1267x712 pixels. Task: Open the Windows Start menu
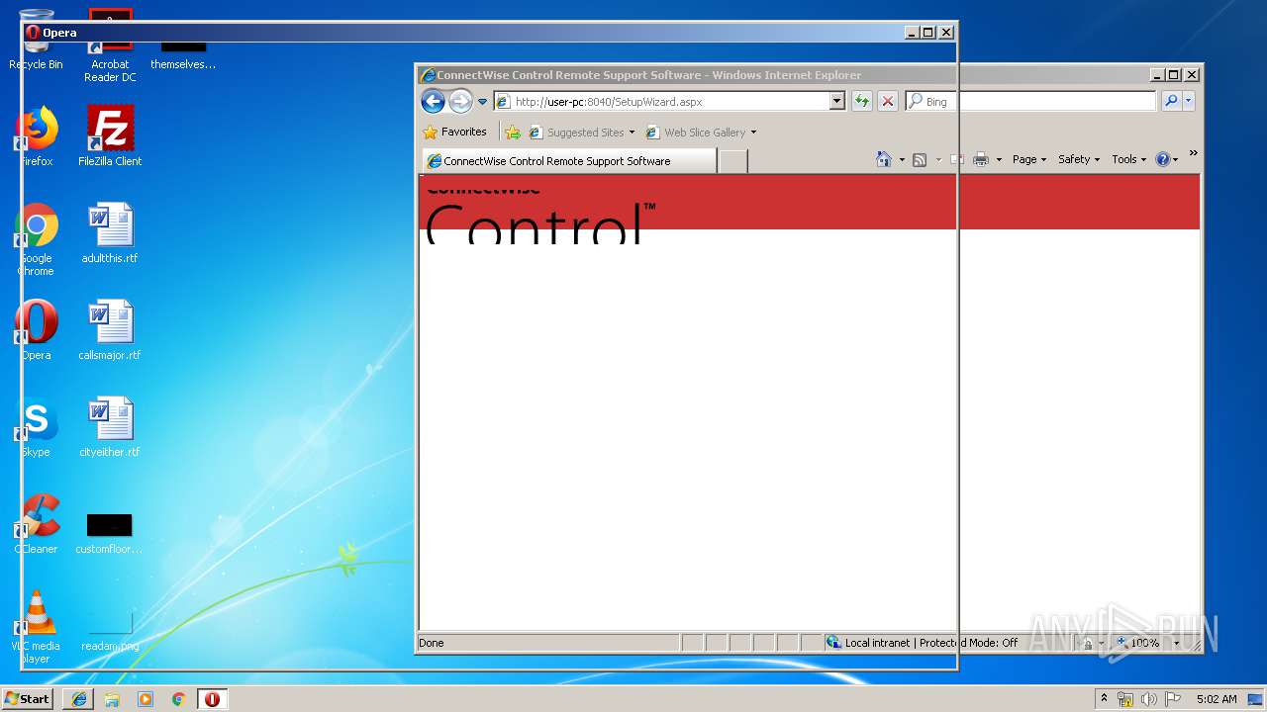coord(28,698)
